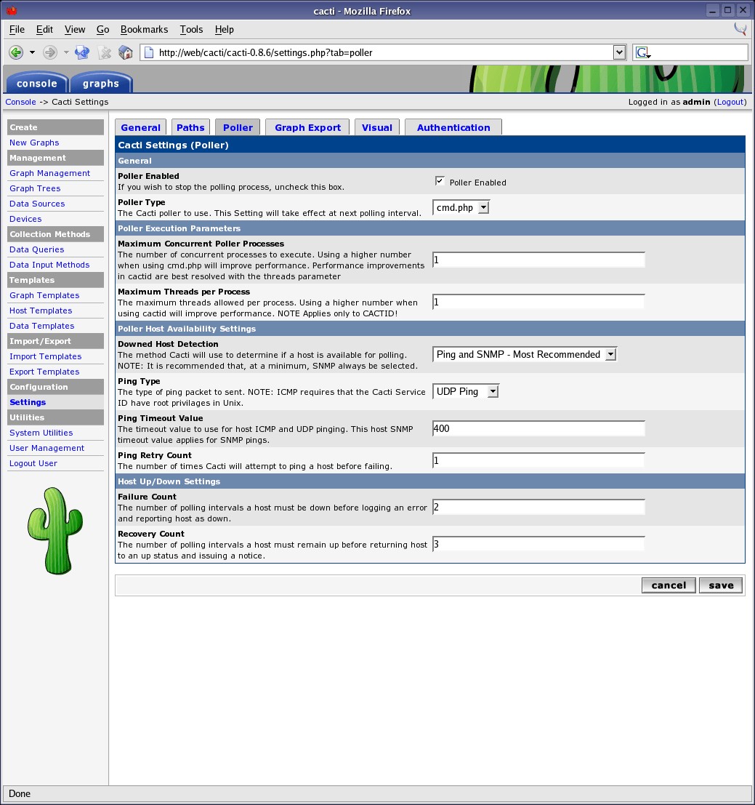The image size is (755, 805).
Task: Open the Bookmarks menu
Action: 144,29
